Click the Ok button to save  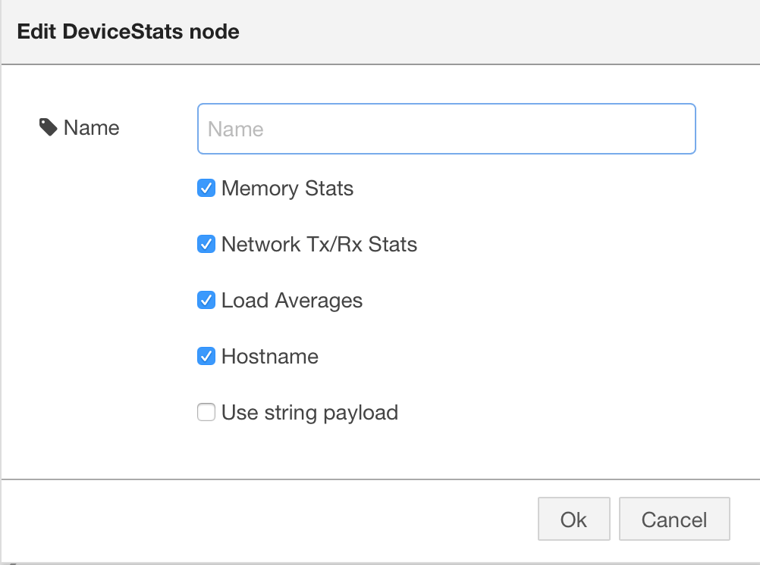pos(573,519)
